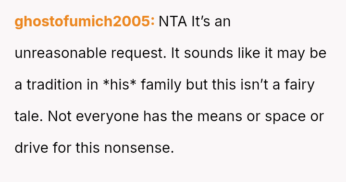Click the word 'Not' in fourth line
This screenshot has width=346, height=182.
pyautogui.click(x=60, y=116)
